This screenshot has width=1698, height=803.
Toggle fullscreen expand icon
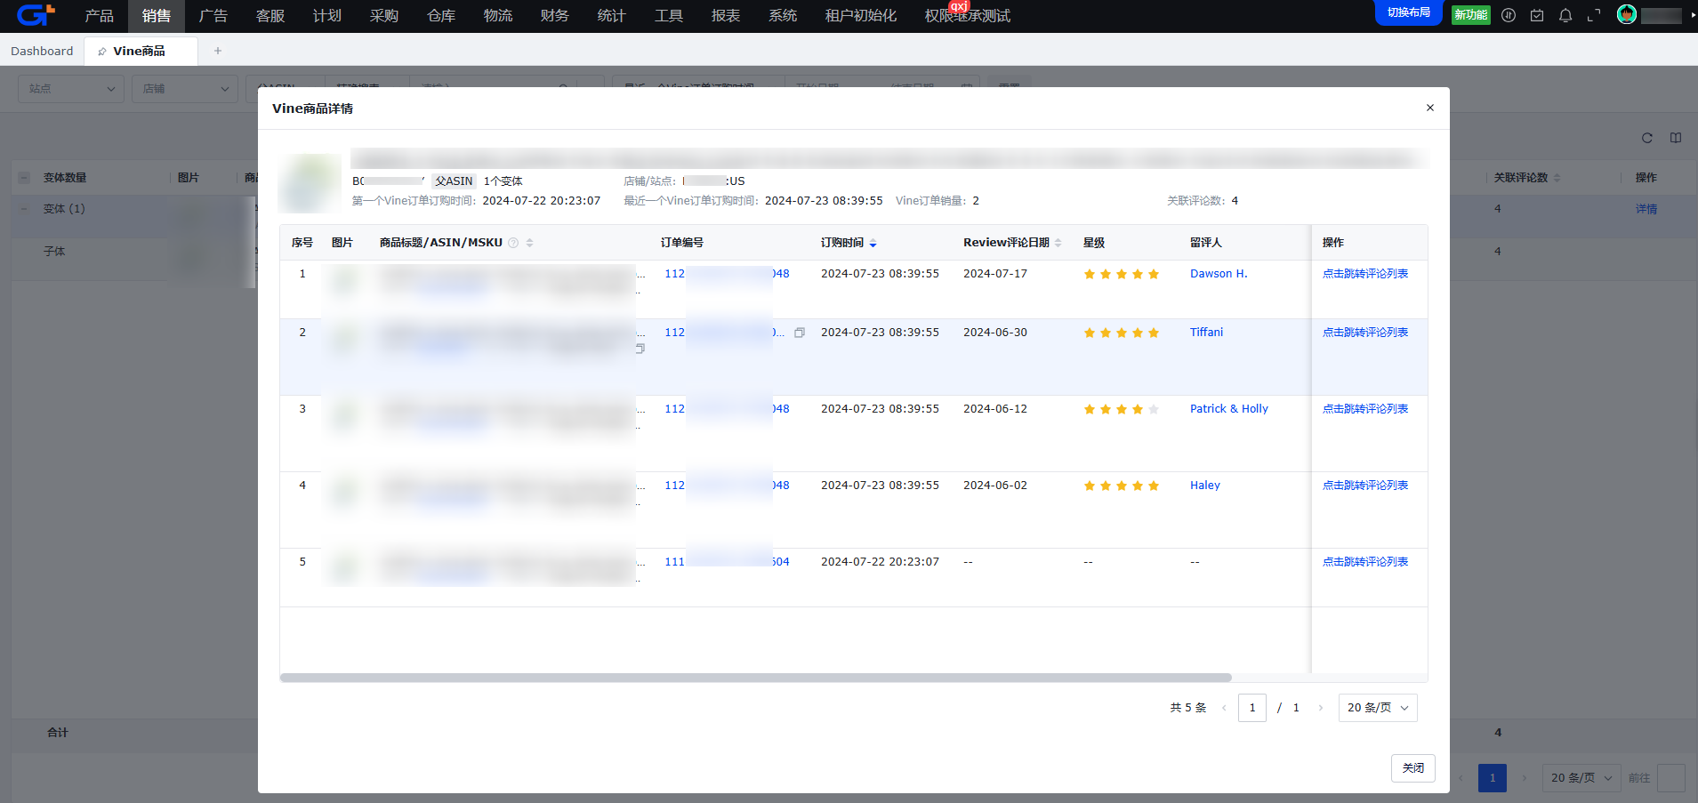tap(1594, 15)
